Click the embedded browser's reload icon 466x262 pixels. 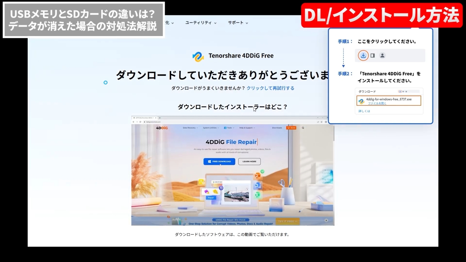(140, 122)
